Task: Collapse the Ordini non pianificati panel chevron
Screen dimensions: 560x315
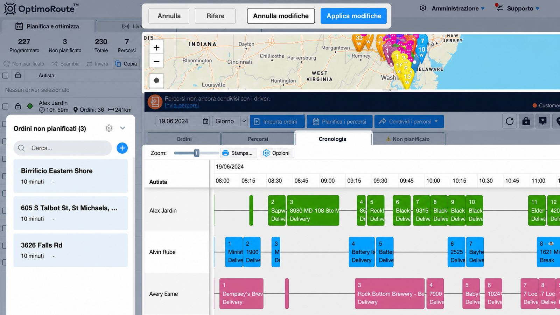Action: click(122, 128)
